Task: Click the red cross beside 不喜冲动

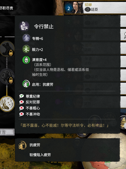Action: [21, 114]
